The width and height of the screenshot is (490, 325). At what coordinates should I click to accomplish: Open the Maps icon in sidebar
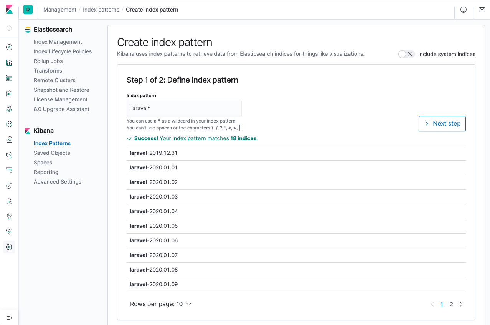pyautogui.click(x=9, y=109)
